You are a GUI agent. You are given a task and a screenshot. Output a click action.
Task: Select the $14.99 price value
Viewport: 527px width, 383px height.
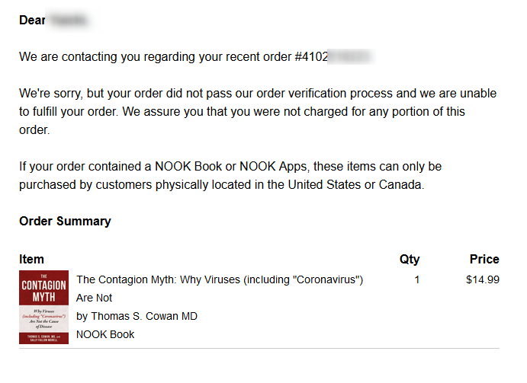(x=483, y=279)
